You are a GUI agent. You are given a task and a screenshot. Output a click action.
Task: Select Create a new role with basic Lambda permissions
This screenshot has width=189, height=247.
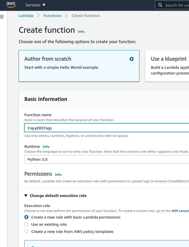[x=26, y=217]
